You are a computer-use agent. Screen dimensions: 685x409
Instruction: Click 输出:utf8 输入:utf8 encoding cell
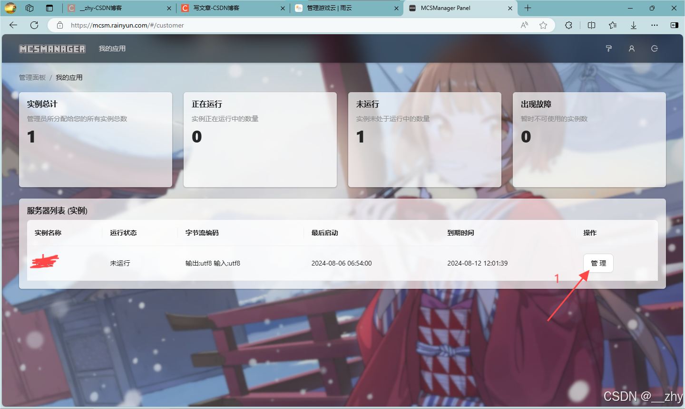213,263
